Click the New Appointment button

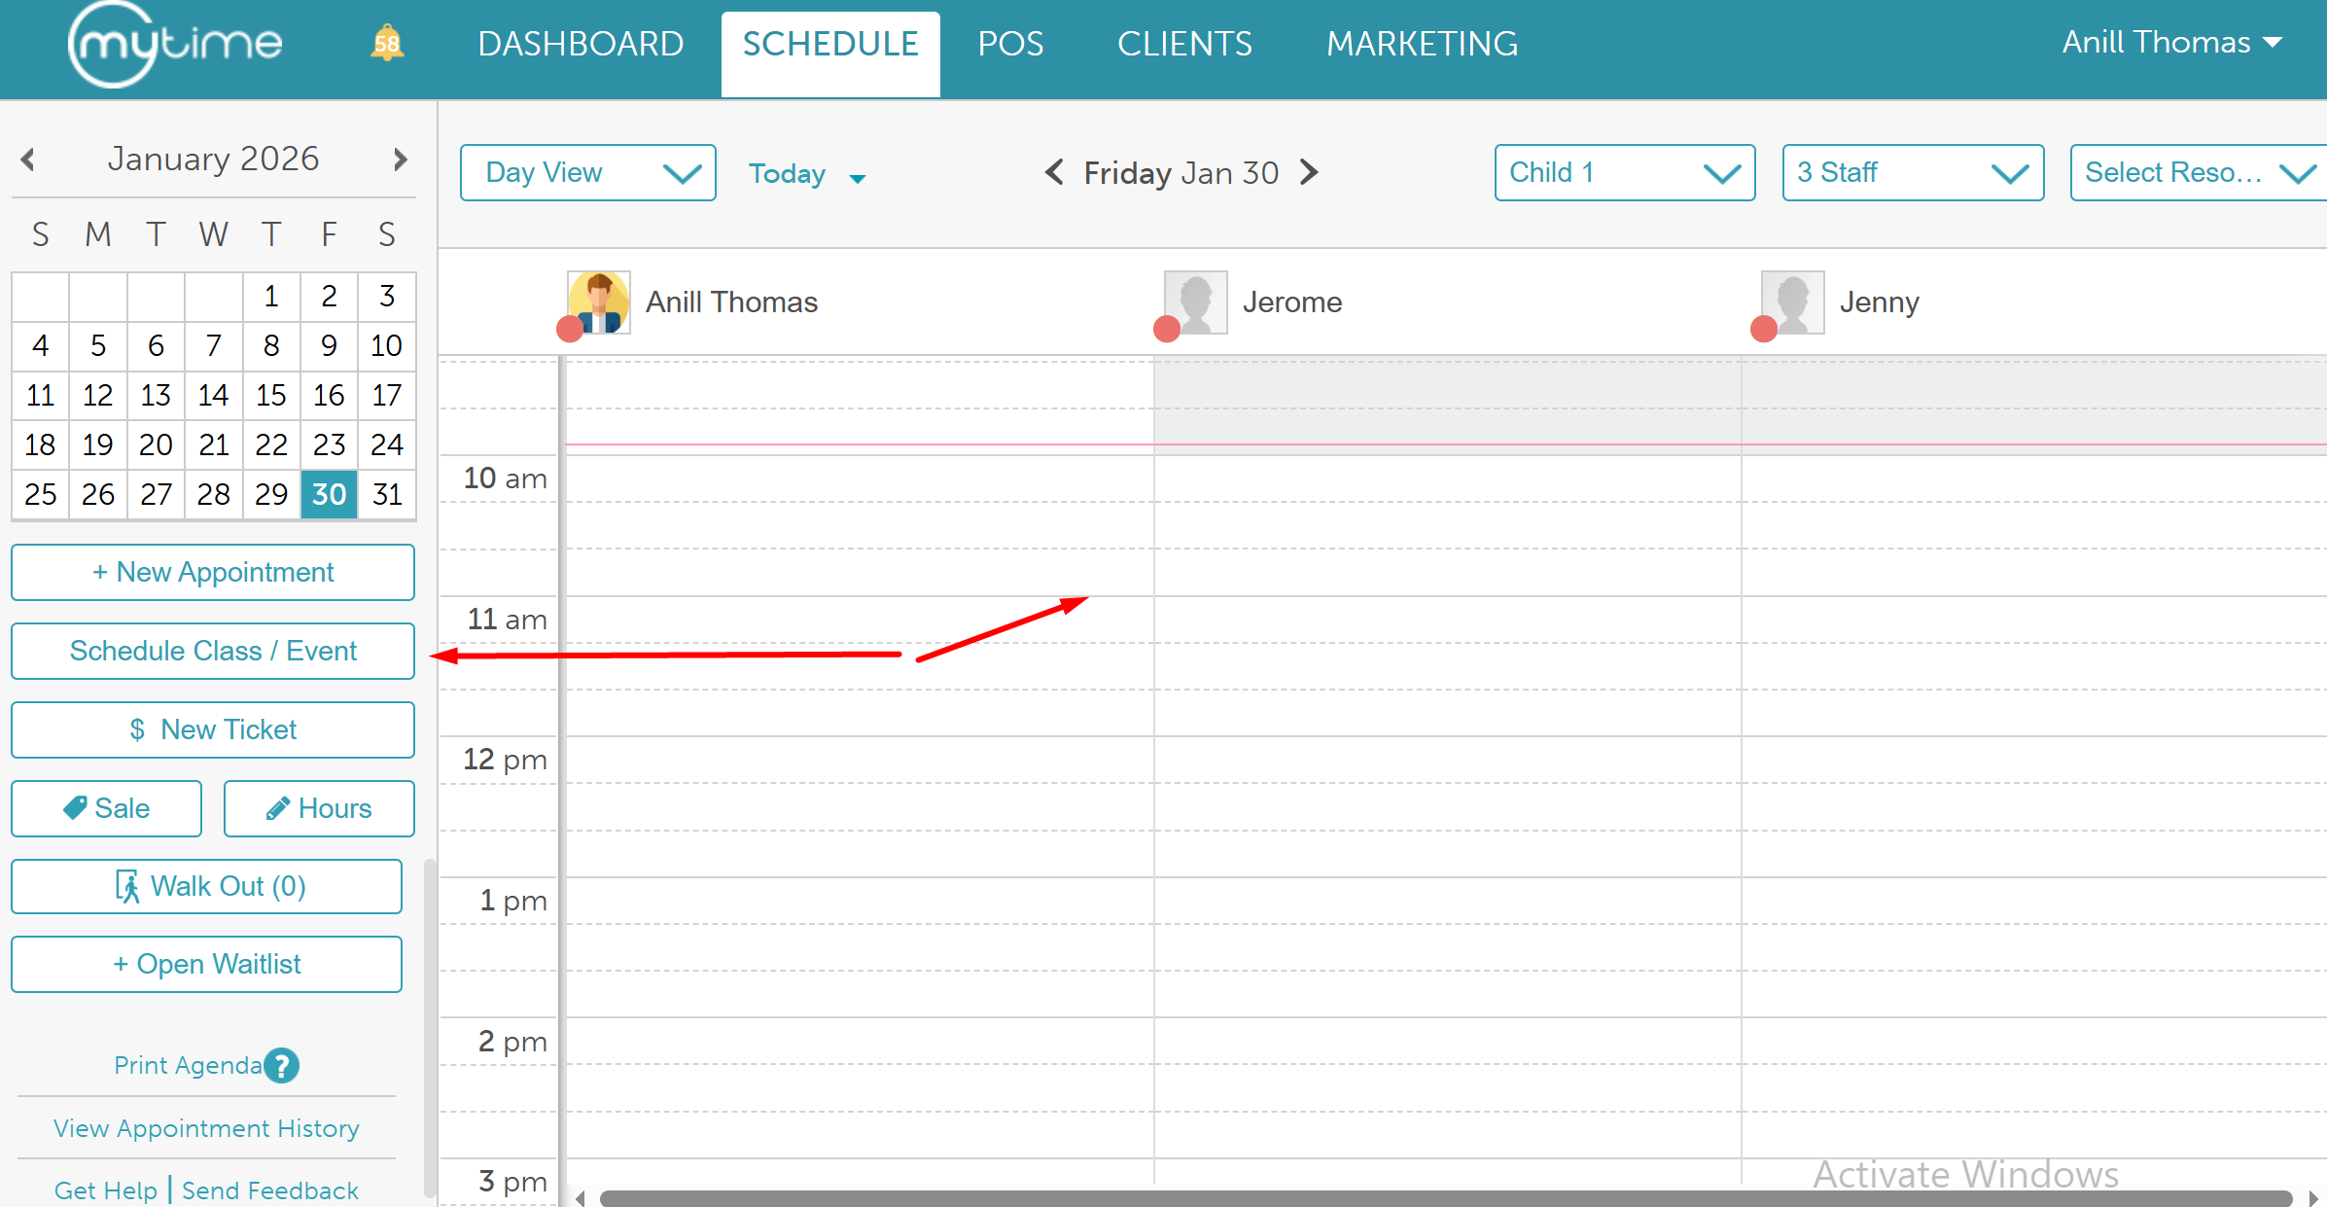tap(213, 572)
